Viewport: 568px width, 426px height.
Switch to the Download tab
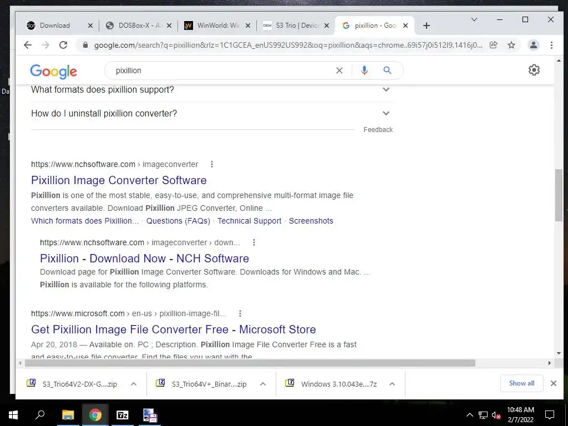[54, 26]
